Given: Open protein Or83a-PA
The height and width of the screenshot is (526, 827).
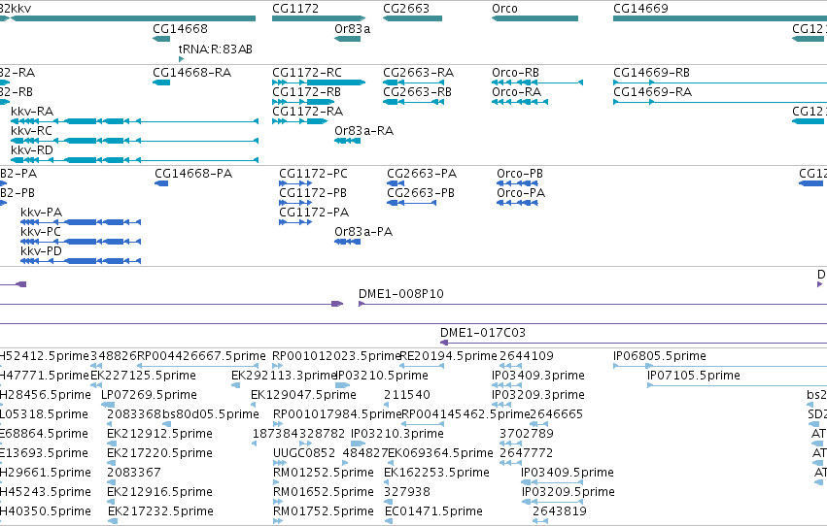Looking at the screenshot, I should 363,232.
